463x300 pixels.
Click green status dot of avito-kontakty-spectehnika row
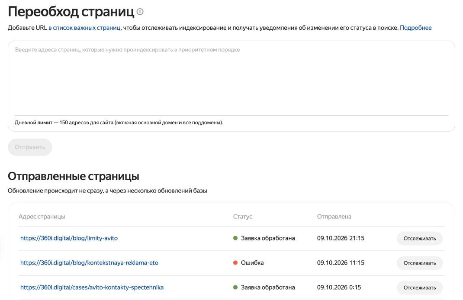point(235,287)
